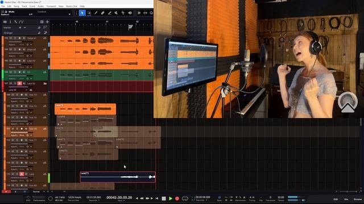This screenshot has height=204, width=364.
Task: Open the Transport menu
Action: [51, 6]
